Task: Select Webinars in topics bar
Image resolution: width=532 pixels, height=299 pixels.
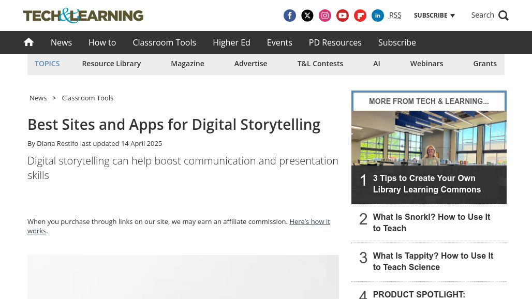Action: (426, 64)
